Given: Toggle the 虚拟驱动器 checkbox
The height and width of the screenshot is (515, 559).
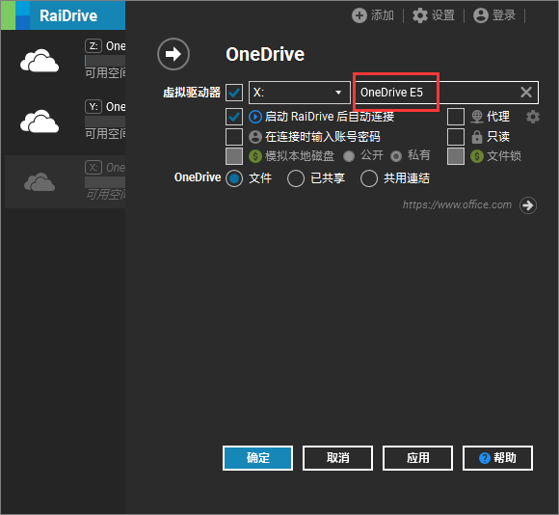Looking at the screenshot, I should pyautogui.click(x=234, y=93).
